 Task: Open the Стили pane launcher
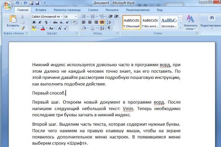197,33
